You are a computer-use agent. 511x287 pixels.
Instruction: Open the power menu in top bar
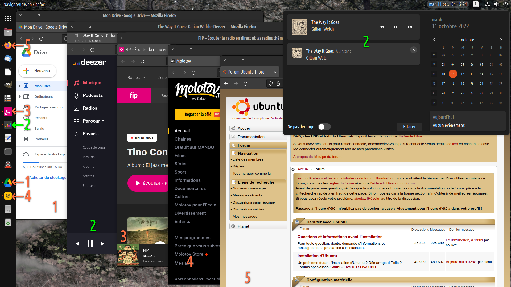click(x=505, y=4)
